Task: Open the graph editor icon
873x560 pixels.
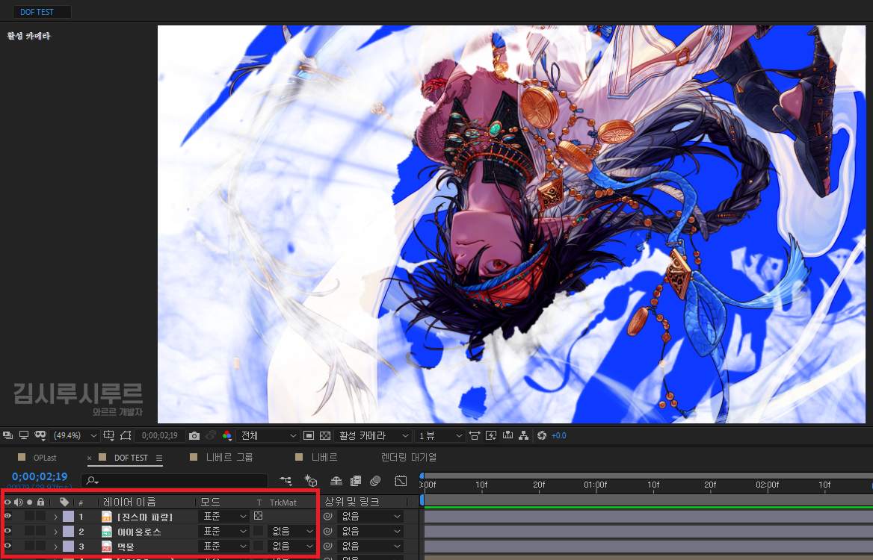Action: point(401,480)
